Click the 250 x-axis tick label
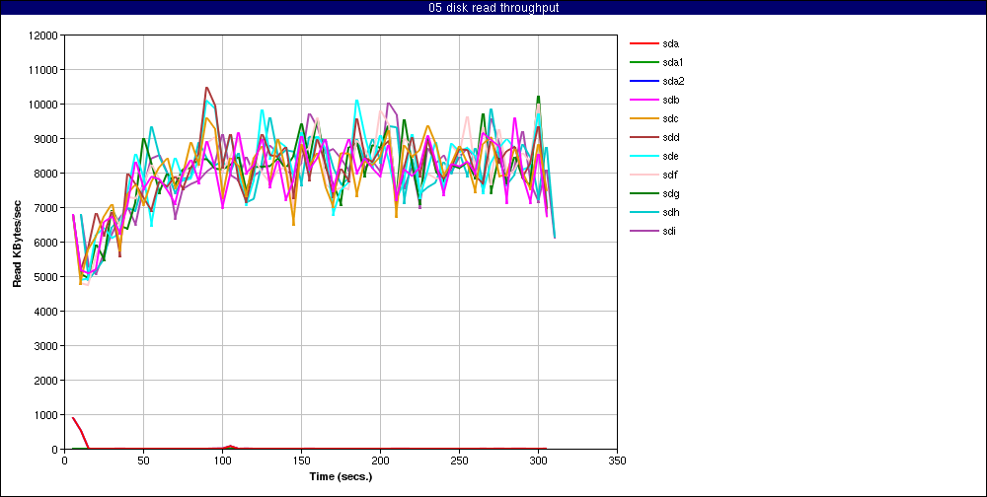This screenshot has height=497, width=987. coord(460,461)
